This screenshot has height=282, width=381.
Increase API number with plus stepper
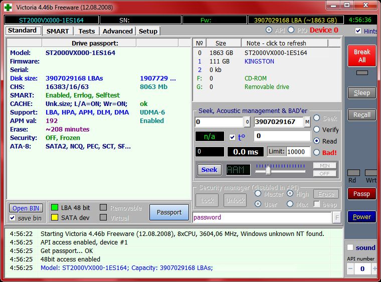(374, 268)
